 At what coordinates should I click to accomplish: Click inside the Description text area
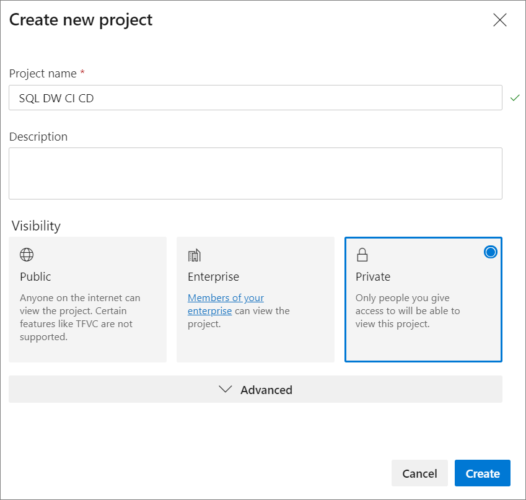point(255,173)
